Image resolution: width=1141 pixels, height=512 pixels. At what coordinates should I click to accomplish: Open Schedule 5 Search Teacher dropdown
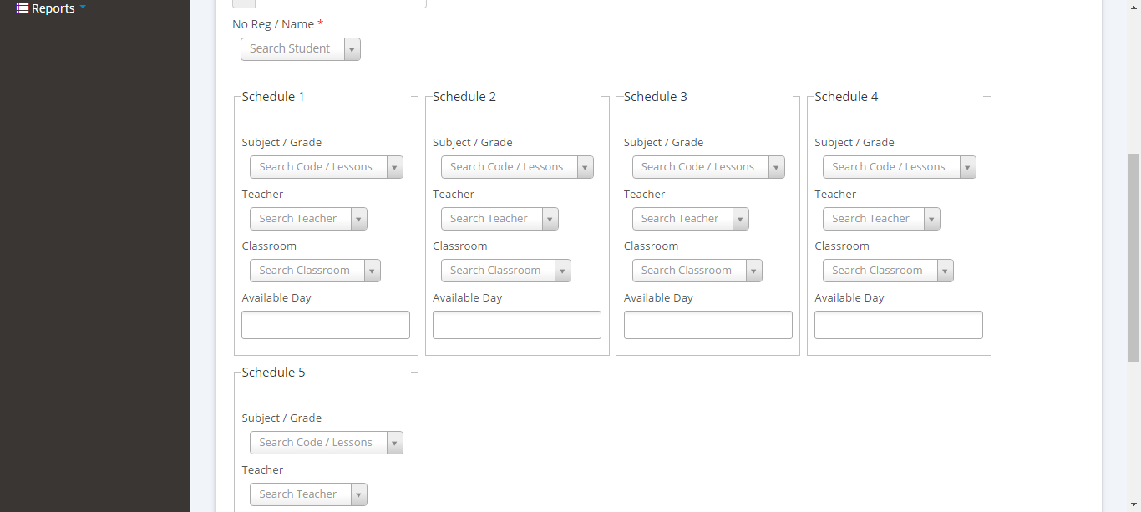click(x=307, y=494)
